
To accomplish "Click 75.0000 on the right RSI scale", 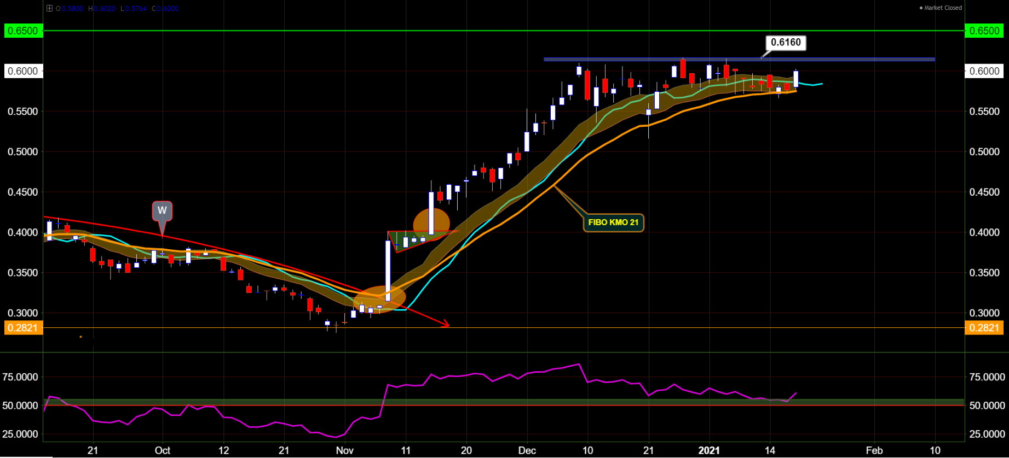I will 987,377.
